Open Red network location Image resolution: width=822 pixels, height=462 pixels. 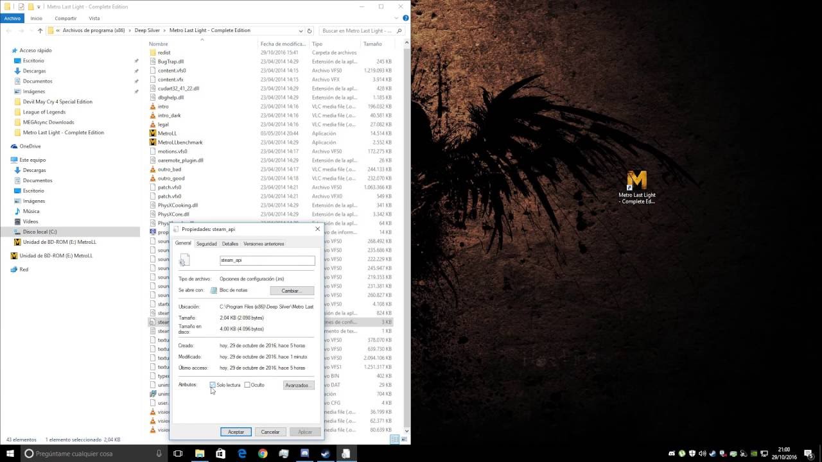coord(24,269)
